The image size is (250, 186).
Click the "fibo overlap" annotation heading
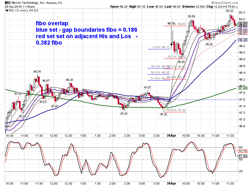pyautogui.click(x=52, y=23)
